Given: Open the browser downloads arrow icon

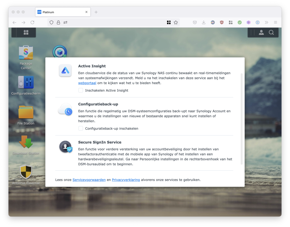Looking at the screenshot, I should click(x=204, y=23).
